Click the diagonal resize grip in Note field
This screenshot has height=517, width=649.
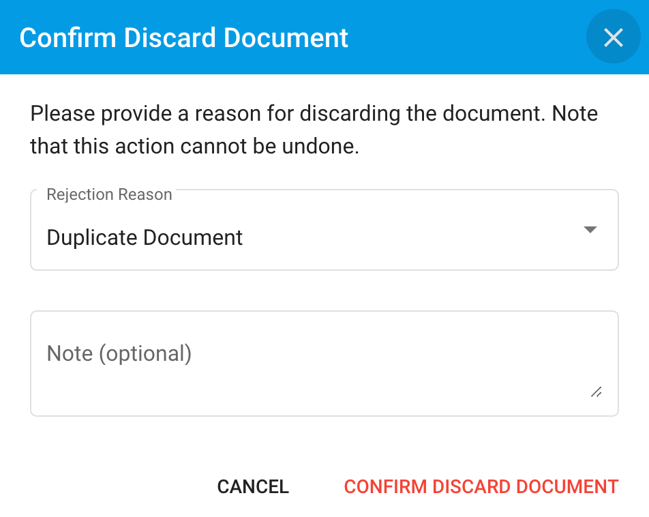tap(597, 392)
